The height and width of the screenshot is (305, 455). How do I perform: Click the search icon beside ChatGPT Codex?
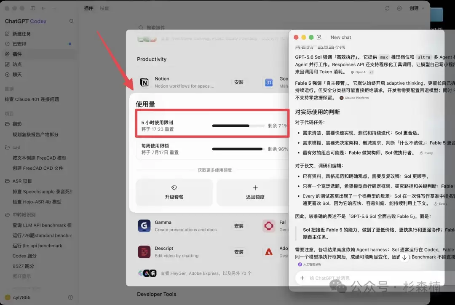tap(71, 21)
